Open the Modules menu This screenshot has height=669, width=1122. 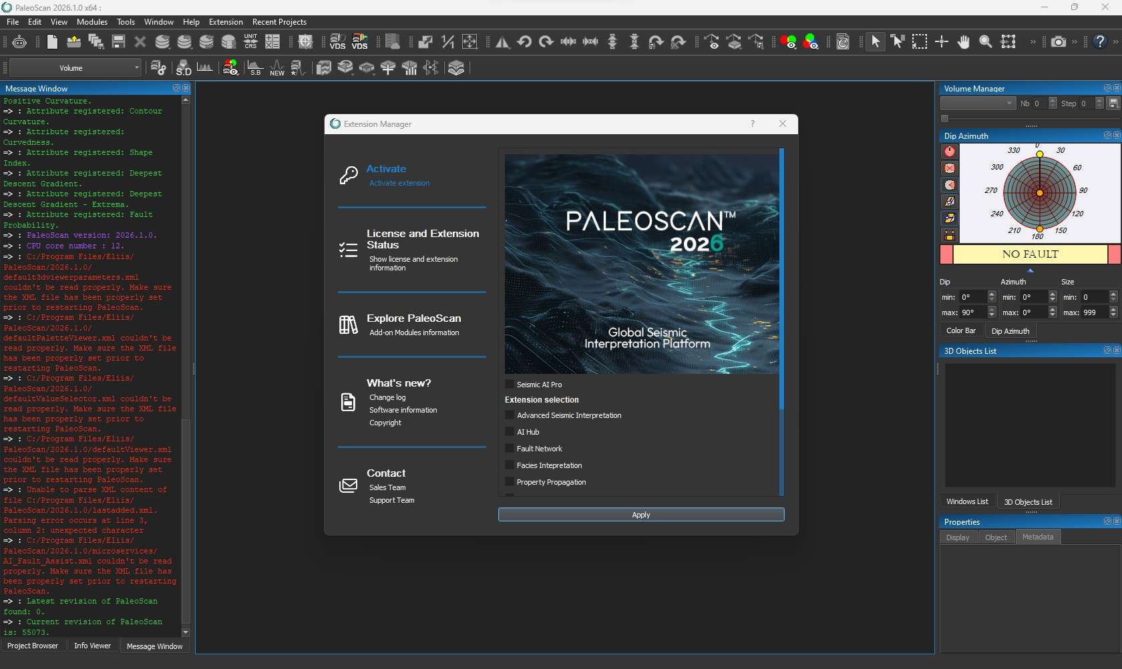click(x=92, y=22)
